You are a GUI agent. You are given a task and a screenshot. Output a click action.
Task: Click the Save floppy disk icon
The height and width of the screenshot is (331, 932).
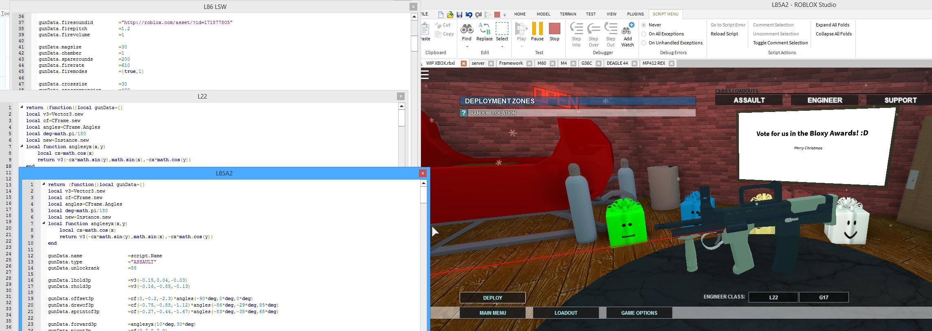coord(459,15)
